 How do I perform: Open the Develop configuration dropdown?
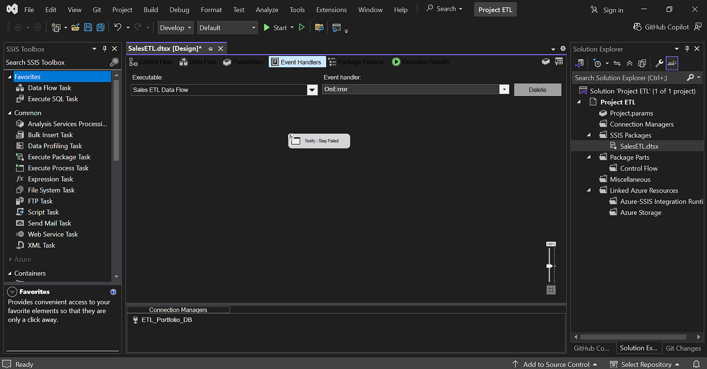[x=175, y=28]
